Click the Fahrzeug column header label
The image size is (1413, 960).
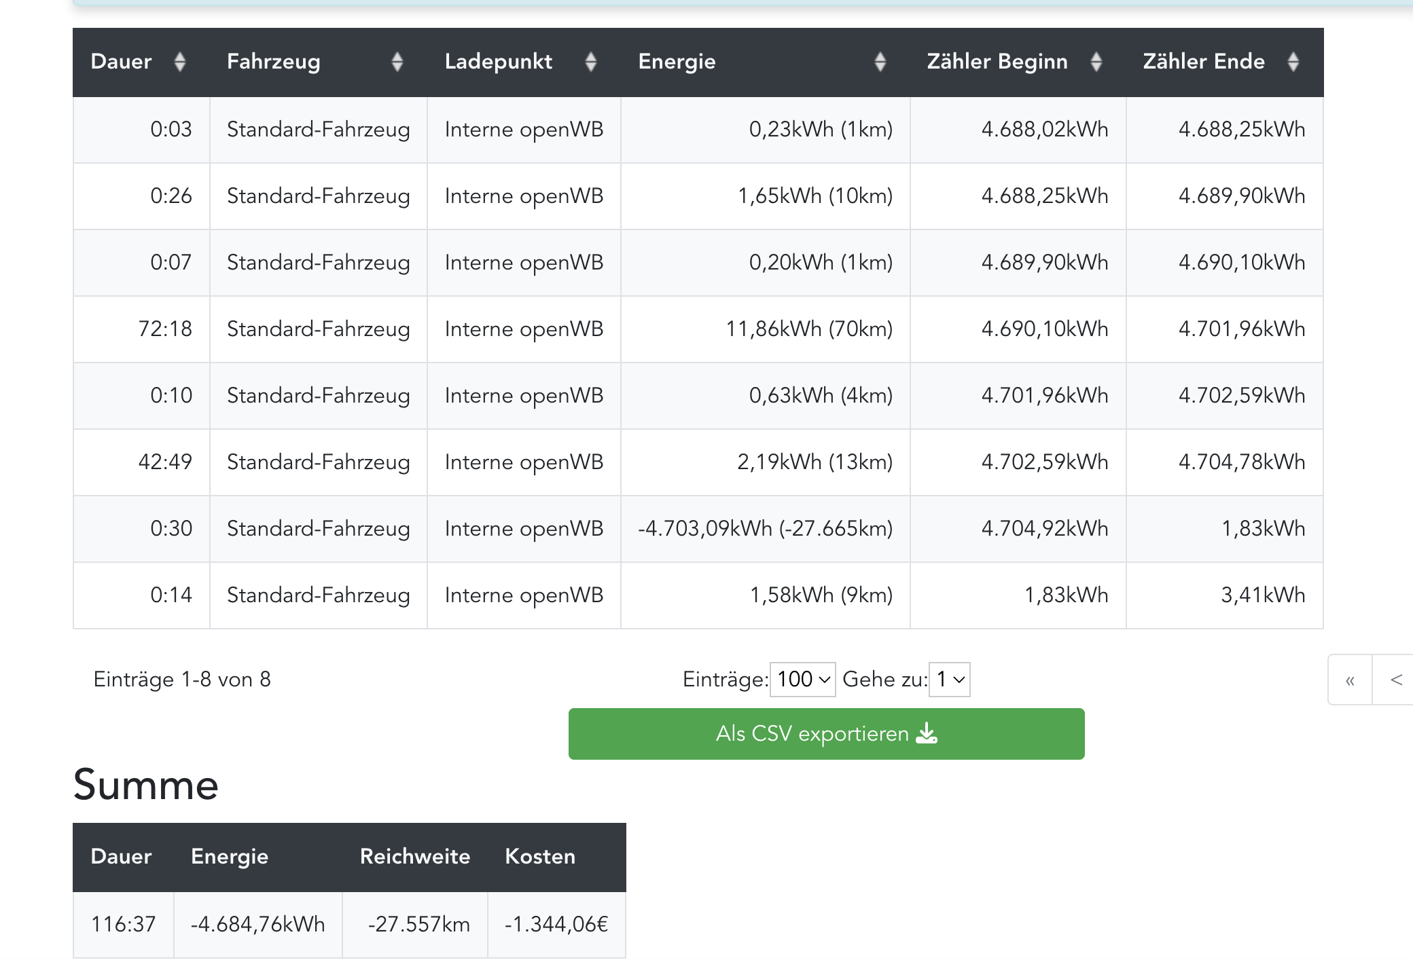coord(273,62)
